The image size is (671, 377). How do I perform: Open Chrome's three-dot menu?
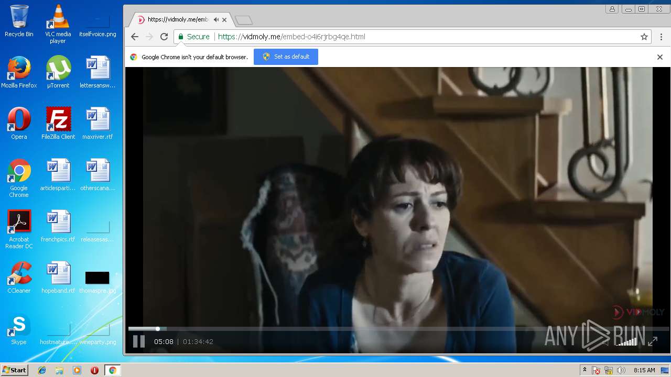pos(662,37)
